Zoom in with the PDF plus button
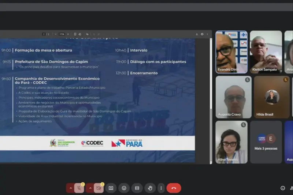Viewport: 293px width, 195px height. (x=68, y=34)
